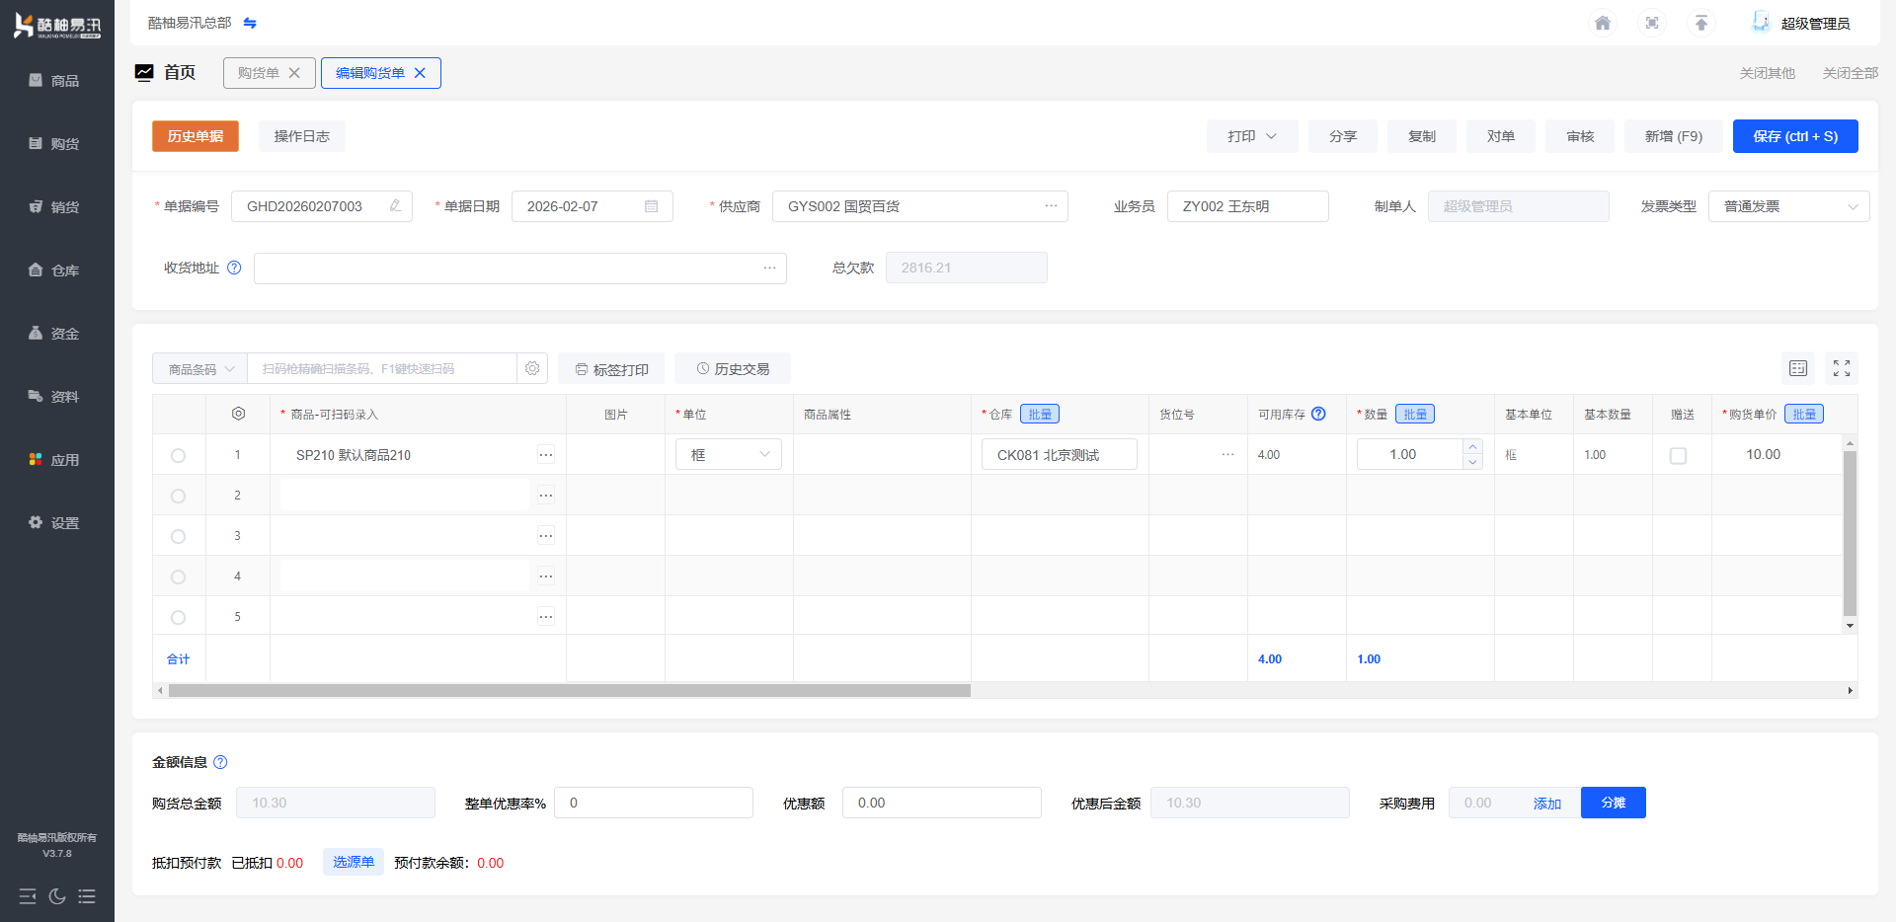Click the home icon in top bar
The image size is (1896, 922).
pyautogui.click(x=1603, y=23)
